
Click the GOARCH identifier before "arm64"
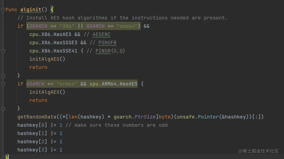[x=35, y=84]
